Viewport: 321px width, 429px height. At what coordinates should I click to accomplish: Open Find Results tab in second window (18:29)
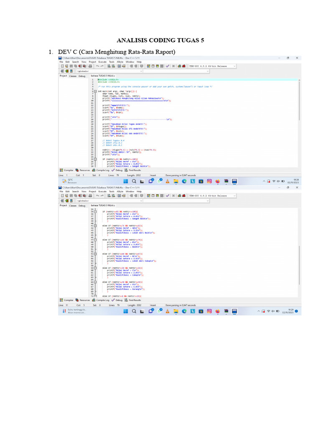click(x=132, y=300)
